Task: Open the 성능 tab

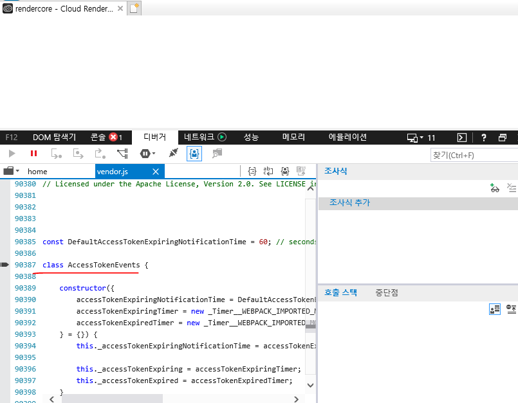Action: (x=251, y=137)
